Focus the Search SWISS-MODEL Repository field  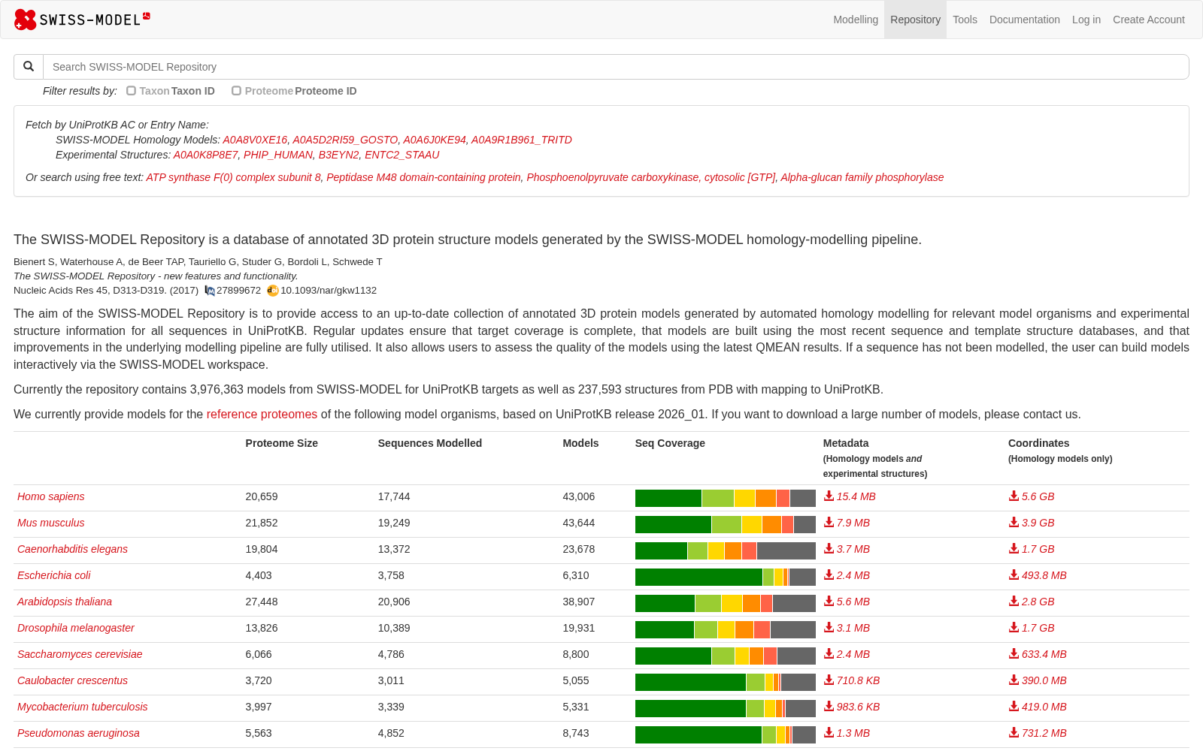(x=616, y=67)
